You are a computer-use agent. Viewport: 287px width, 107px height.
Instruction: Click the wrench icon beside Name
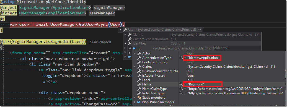[x=139, y=84]
